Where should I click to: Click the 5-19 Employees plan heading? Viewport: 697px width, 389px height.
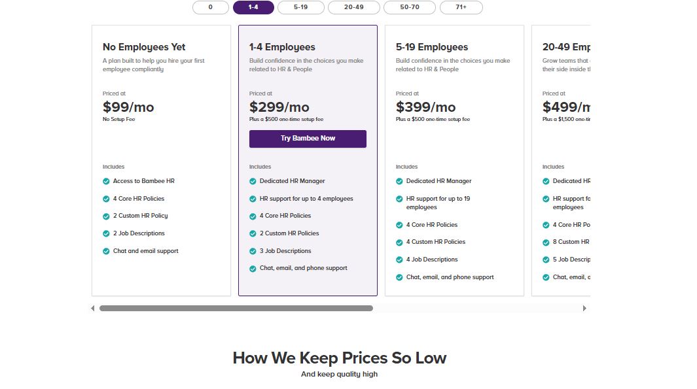(x=432, y=47)
